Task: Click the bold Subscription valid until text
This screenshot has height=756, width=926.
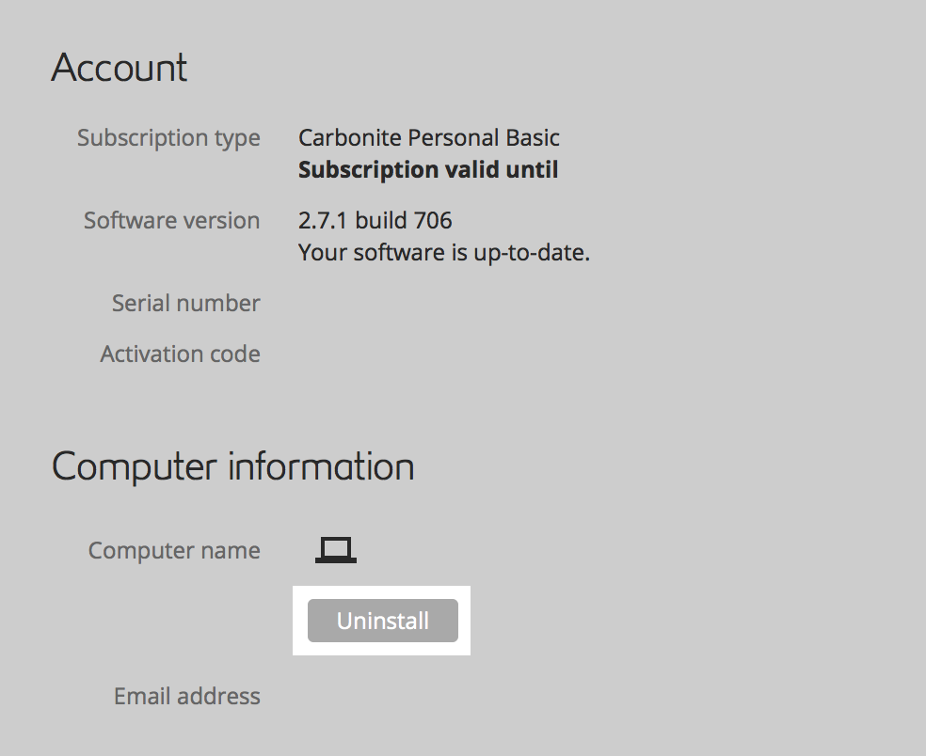Action: (x=428, y=170)
